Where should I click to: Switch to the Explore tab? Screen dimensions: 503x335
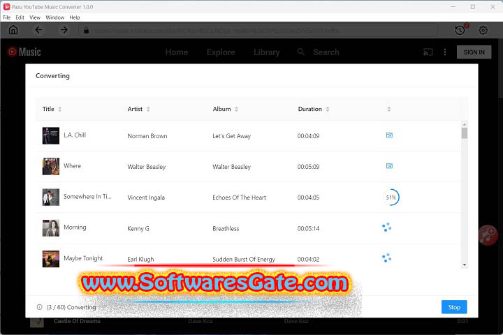(221, 52)
